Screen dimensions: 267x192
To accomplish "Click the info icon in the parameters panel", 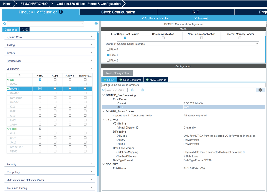I will [260, 90].
